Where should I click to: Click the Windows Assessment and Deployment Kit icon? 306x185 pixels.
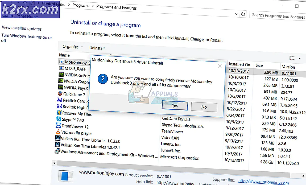tap(57, 151)
